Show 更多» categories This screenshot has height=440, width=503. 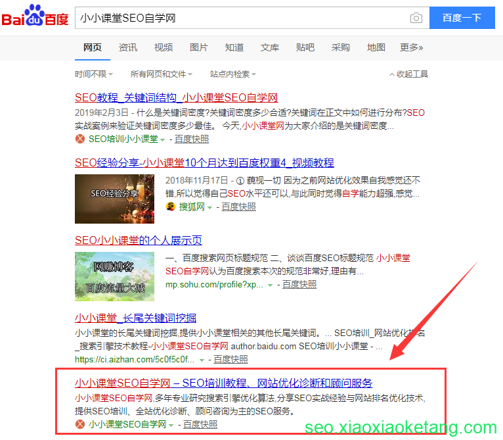coord(411,47)
